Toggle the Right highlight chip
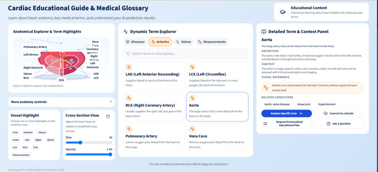378x172 pixels. point(38,140)
